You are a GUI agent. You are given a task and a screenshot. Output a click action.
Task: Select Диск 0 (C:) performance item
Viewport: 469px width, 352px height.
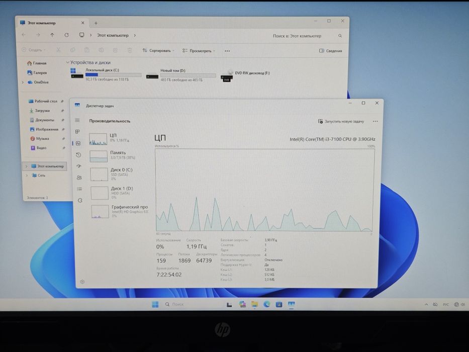click(120, 174)
